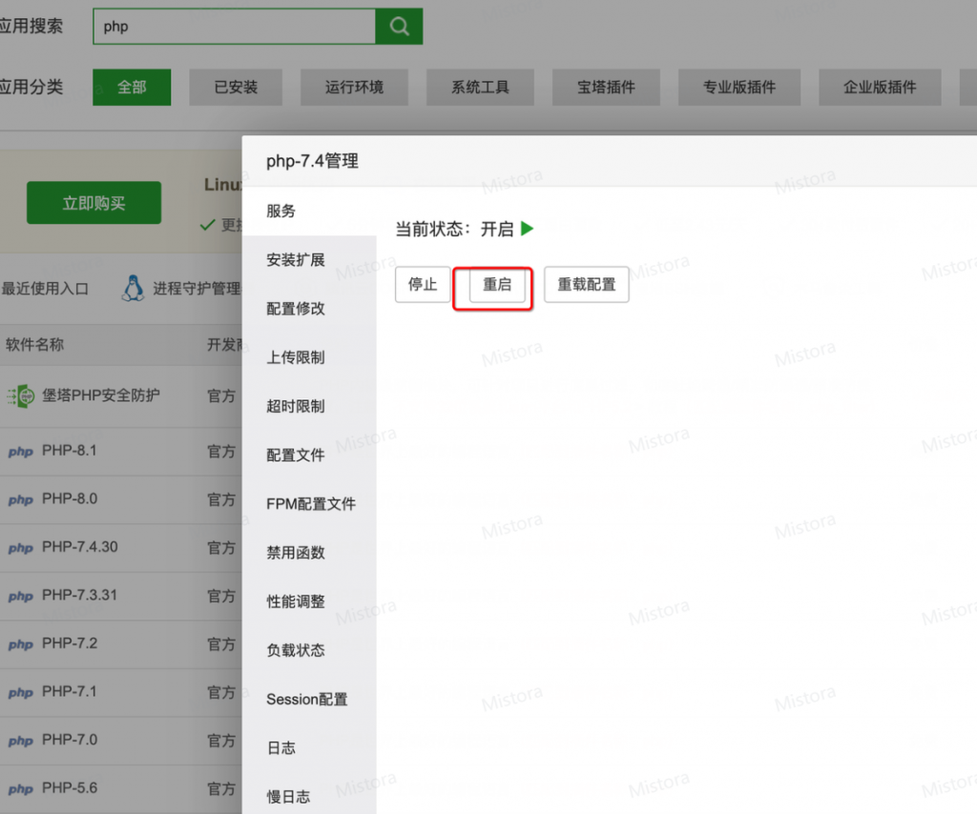Click the 停止 service button
Screen dimensions: 977x814
pos(423,284)
